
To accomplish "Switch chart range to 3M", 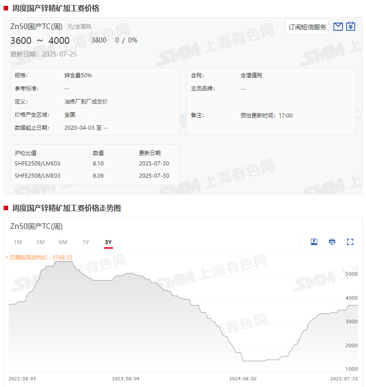I will (x=41, y=242).
